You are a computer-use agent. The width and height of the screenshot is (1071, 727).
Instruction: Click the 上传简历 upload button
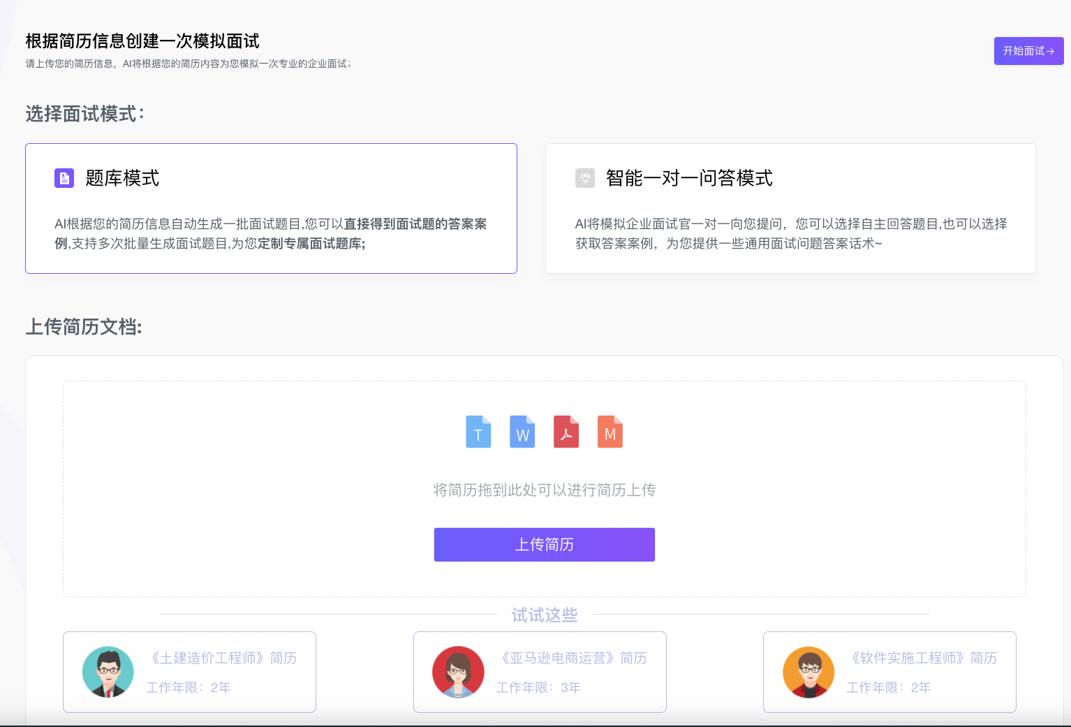(545, 545)
